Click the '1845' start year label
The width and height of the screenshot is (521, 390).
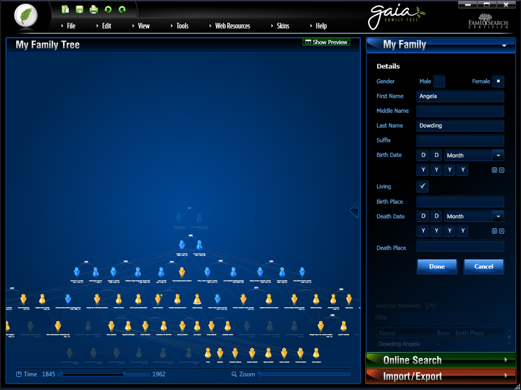point(48,374)
